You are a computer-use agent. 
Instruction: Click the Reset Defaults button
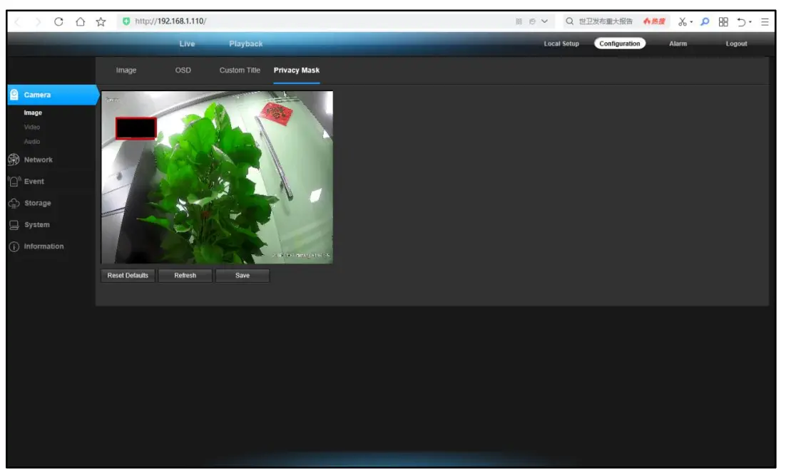coord(128,276)
